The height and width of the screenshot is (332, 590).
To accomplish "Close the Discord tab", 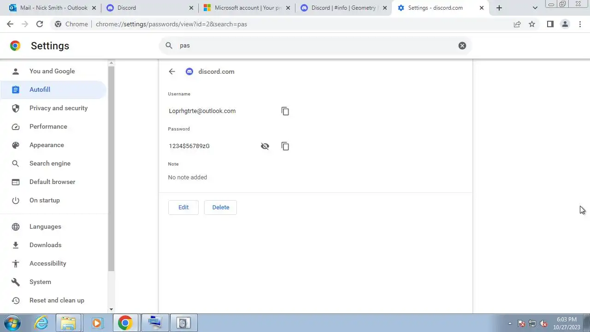I will 191,8.
